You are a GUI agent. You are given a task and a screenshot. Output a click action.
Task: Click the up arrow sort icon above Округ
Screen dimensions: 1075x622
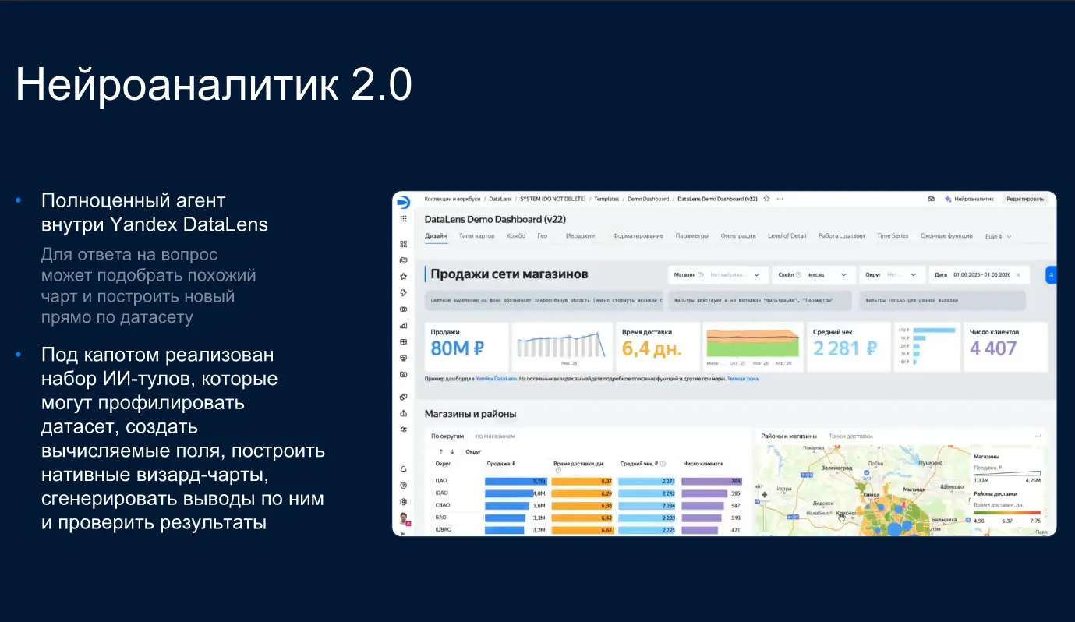pyautogui.click(x=440, y=451)
